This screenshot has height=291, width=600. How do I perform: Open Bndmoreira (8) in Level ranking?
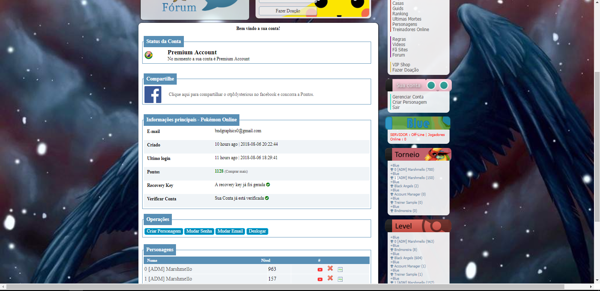406,250
